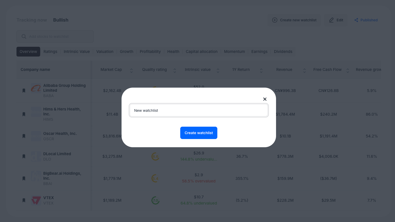Open the Valuation tab
Viewport: 395px width, 222px height.
click(x=105, y=52)
